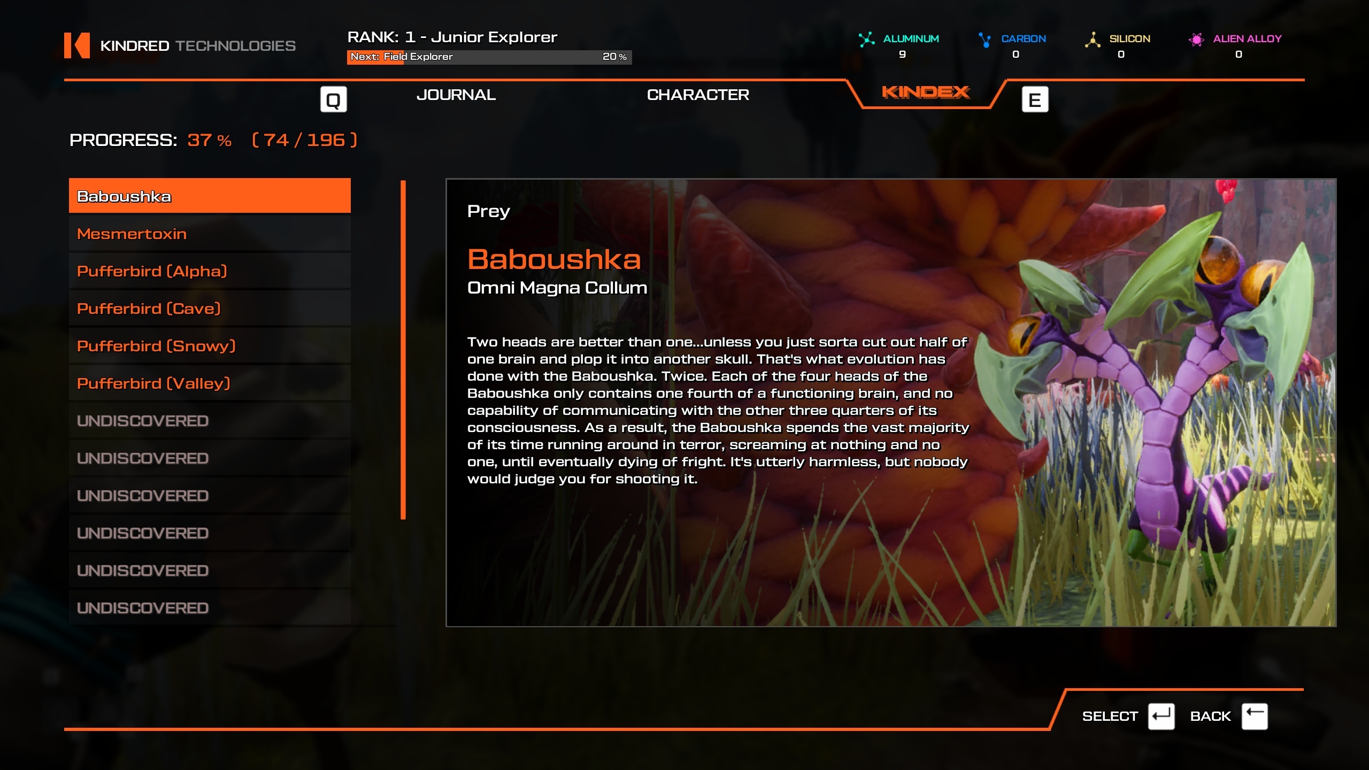Click the Q key previous-tab icon
1369x770 pixels.
(334, 99)
